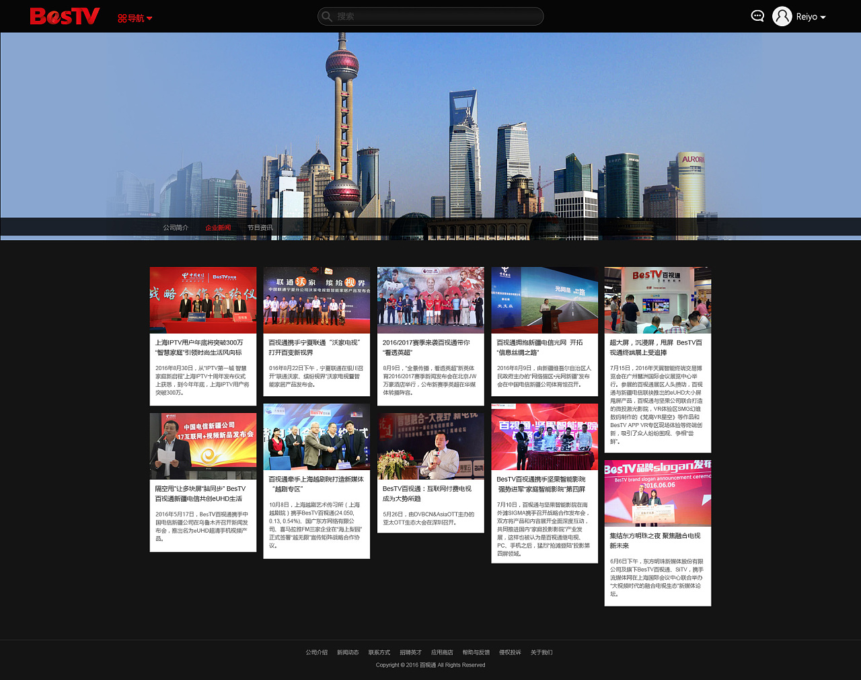Expand the Reiyo account dropdown
Viewport: 861px width, 680px height.
(811, 17)
